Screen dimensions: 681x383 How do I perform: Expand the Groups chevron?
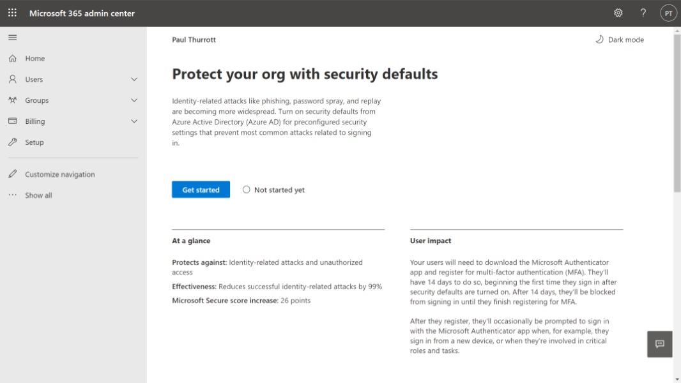click(x=134, y=100)
